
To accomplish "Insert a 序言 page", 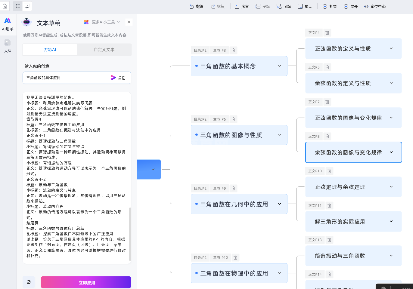I will click(x=241, y=6).
